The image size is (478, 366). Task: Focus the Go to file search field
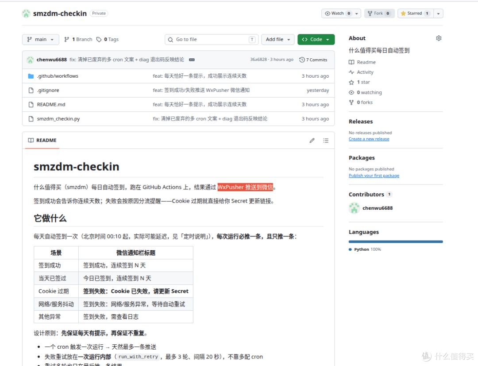point(212,40)
